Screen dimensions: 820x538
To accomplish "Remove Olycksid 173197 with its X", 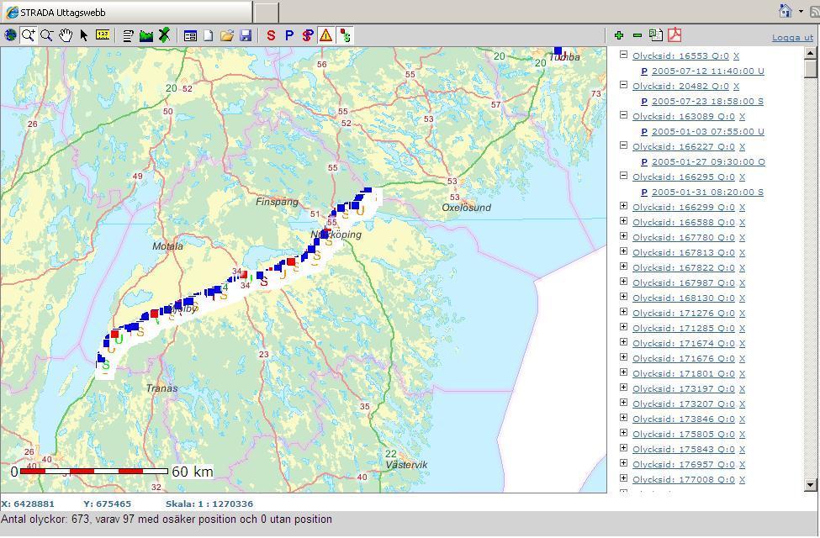I will 742,389.
